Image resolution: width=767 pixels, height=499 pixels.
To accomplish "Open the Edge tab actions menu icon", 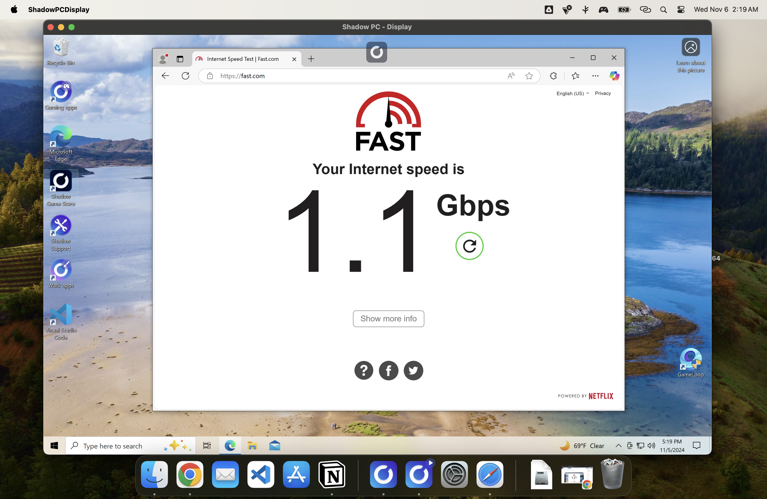I will (x=180, y=59).
